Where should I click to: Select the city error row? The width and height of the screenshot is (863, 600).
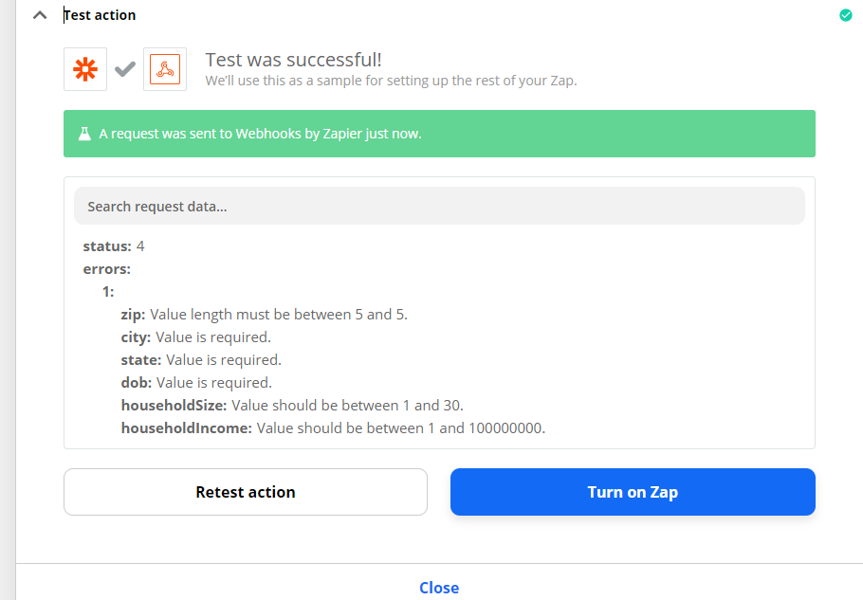pyautogui.click(x=195, y=337)
